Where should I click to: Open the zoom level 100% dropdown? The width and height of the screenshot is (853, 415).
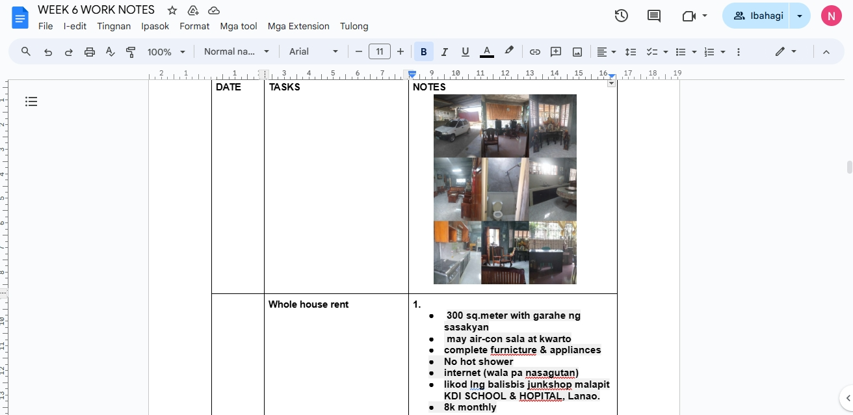click(166, 52)
